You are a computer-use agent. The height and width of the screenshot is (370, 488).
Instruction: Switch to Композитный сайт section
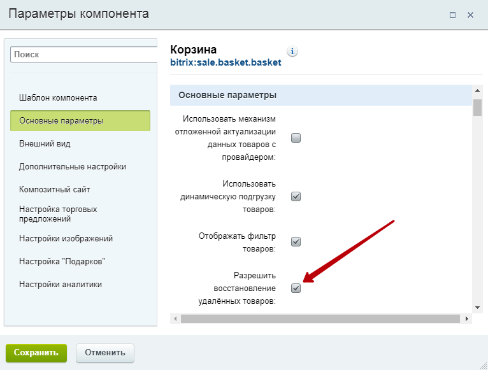click(x=55, y=190)
